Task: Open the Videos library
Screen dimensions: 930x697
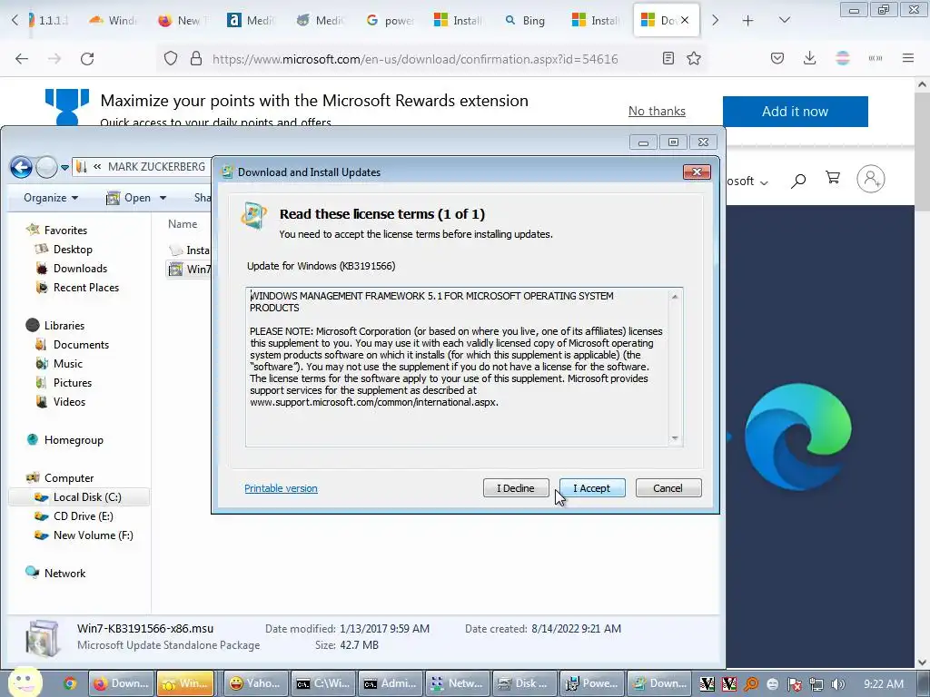Action: click(69, 401)
